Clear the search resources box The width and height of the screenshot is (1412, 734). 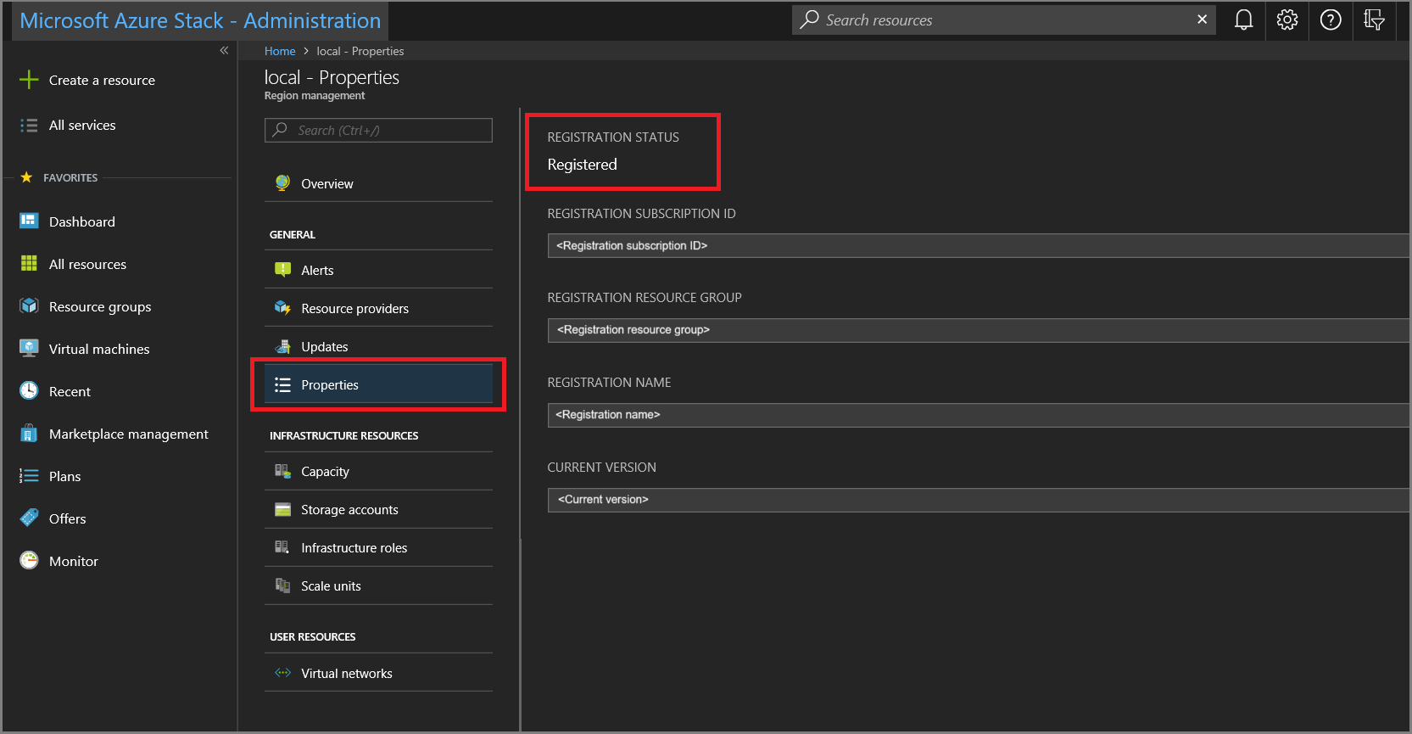(1202, 20)
